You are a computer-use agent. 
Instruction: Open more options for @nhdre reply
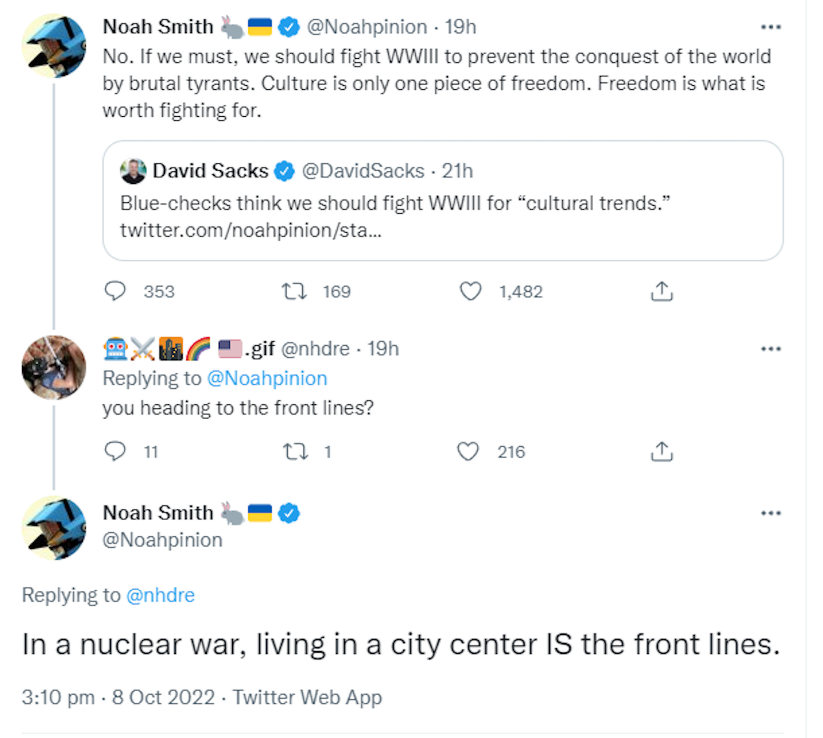coord(771,349)
